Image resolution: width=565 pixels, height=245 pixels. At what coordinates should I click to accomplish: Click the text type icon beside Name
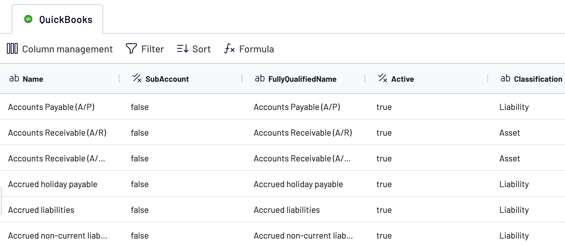14,78
